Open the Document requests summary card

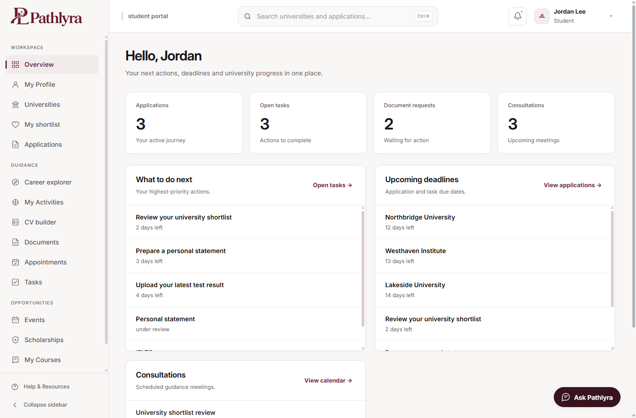click(x=432, y=123)
